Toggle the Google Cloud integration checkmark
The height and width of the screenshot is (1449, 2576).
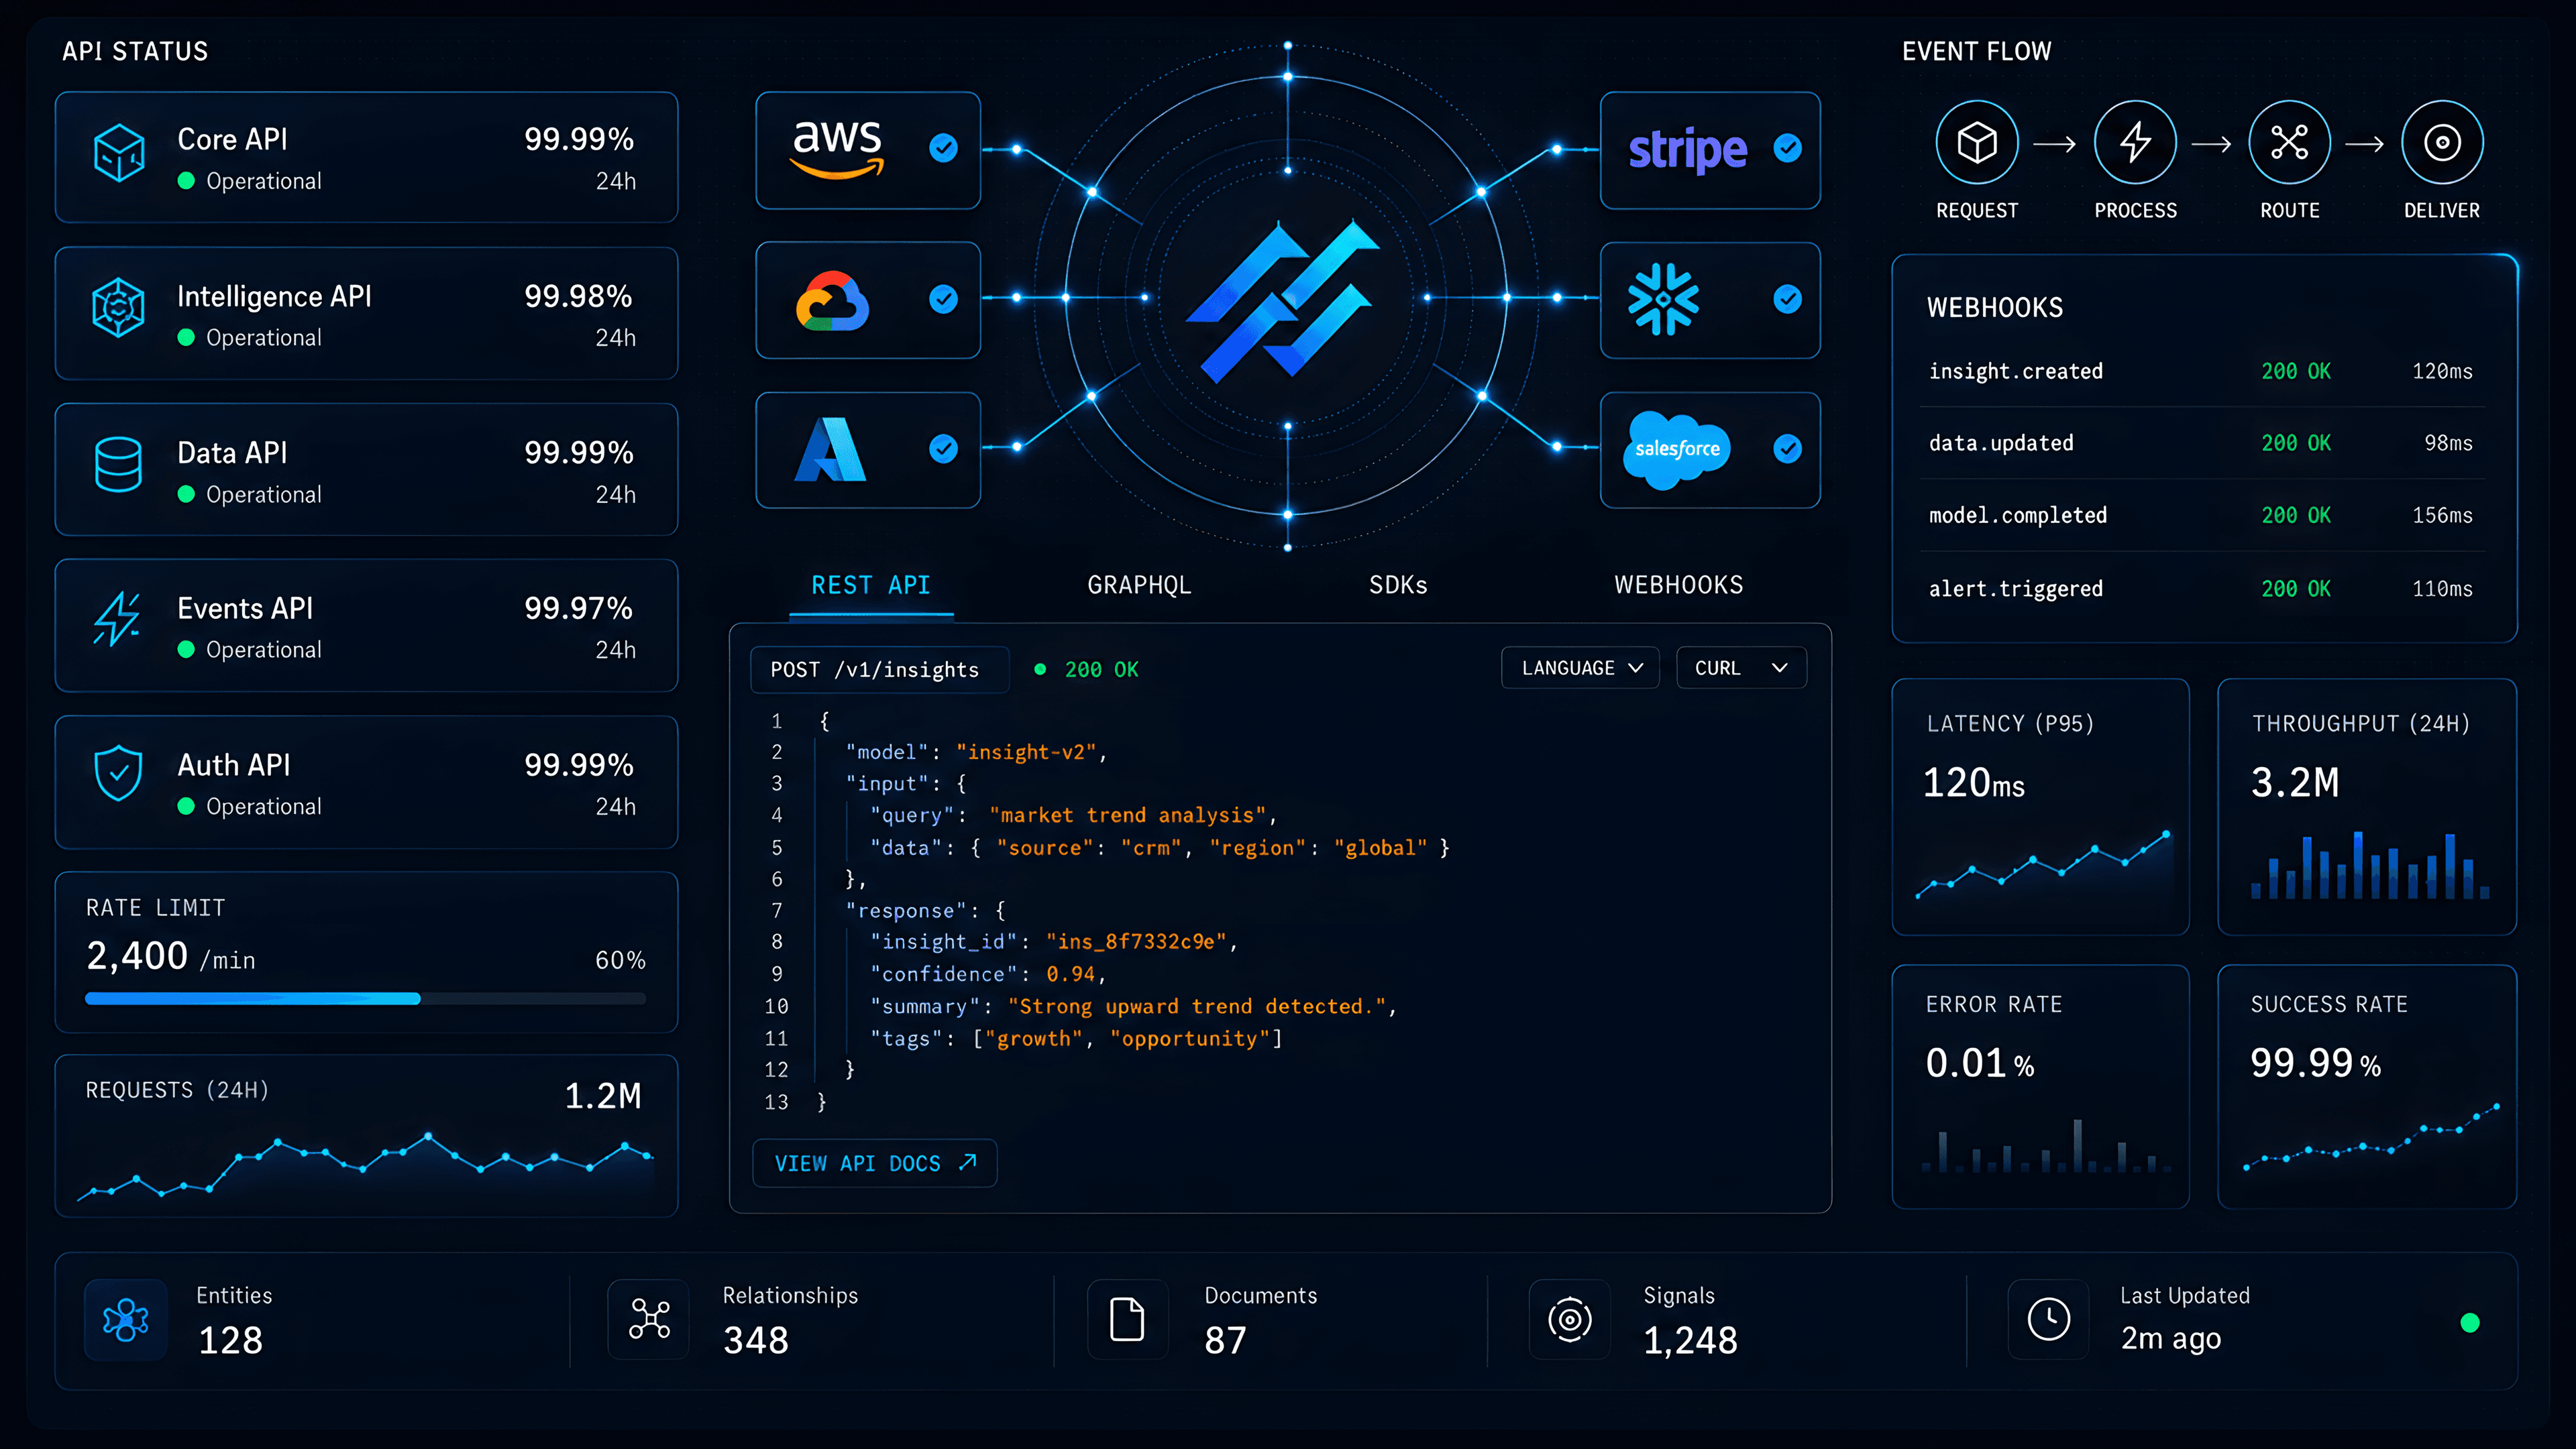pyautogui.click(x=943, y=299)
